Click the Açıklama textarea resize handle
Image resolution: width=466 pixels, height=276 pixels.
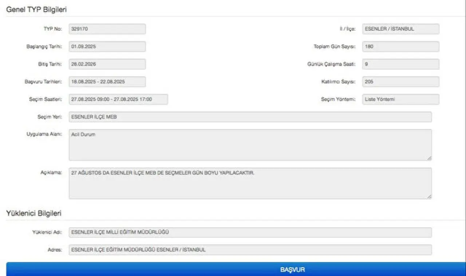430,197
